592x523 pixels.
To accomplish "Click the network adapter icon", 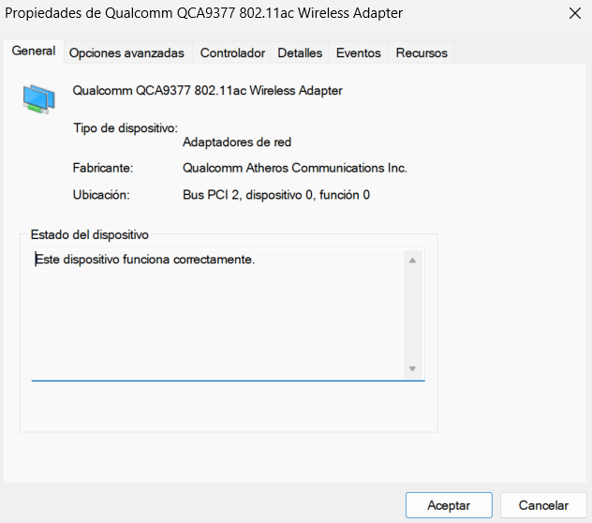I will pos(39,99).
